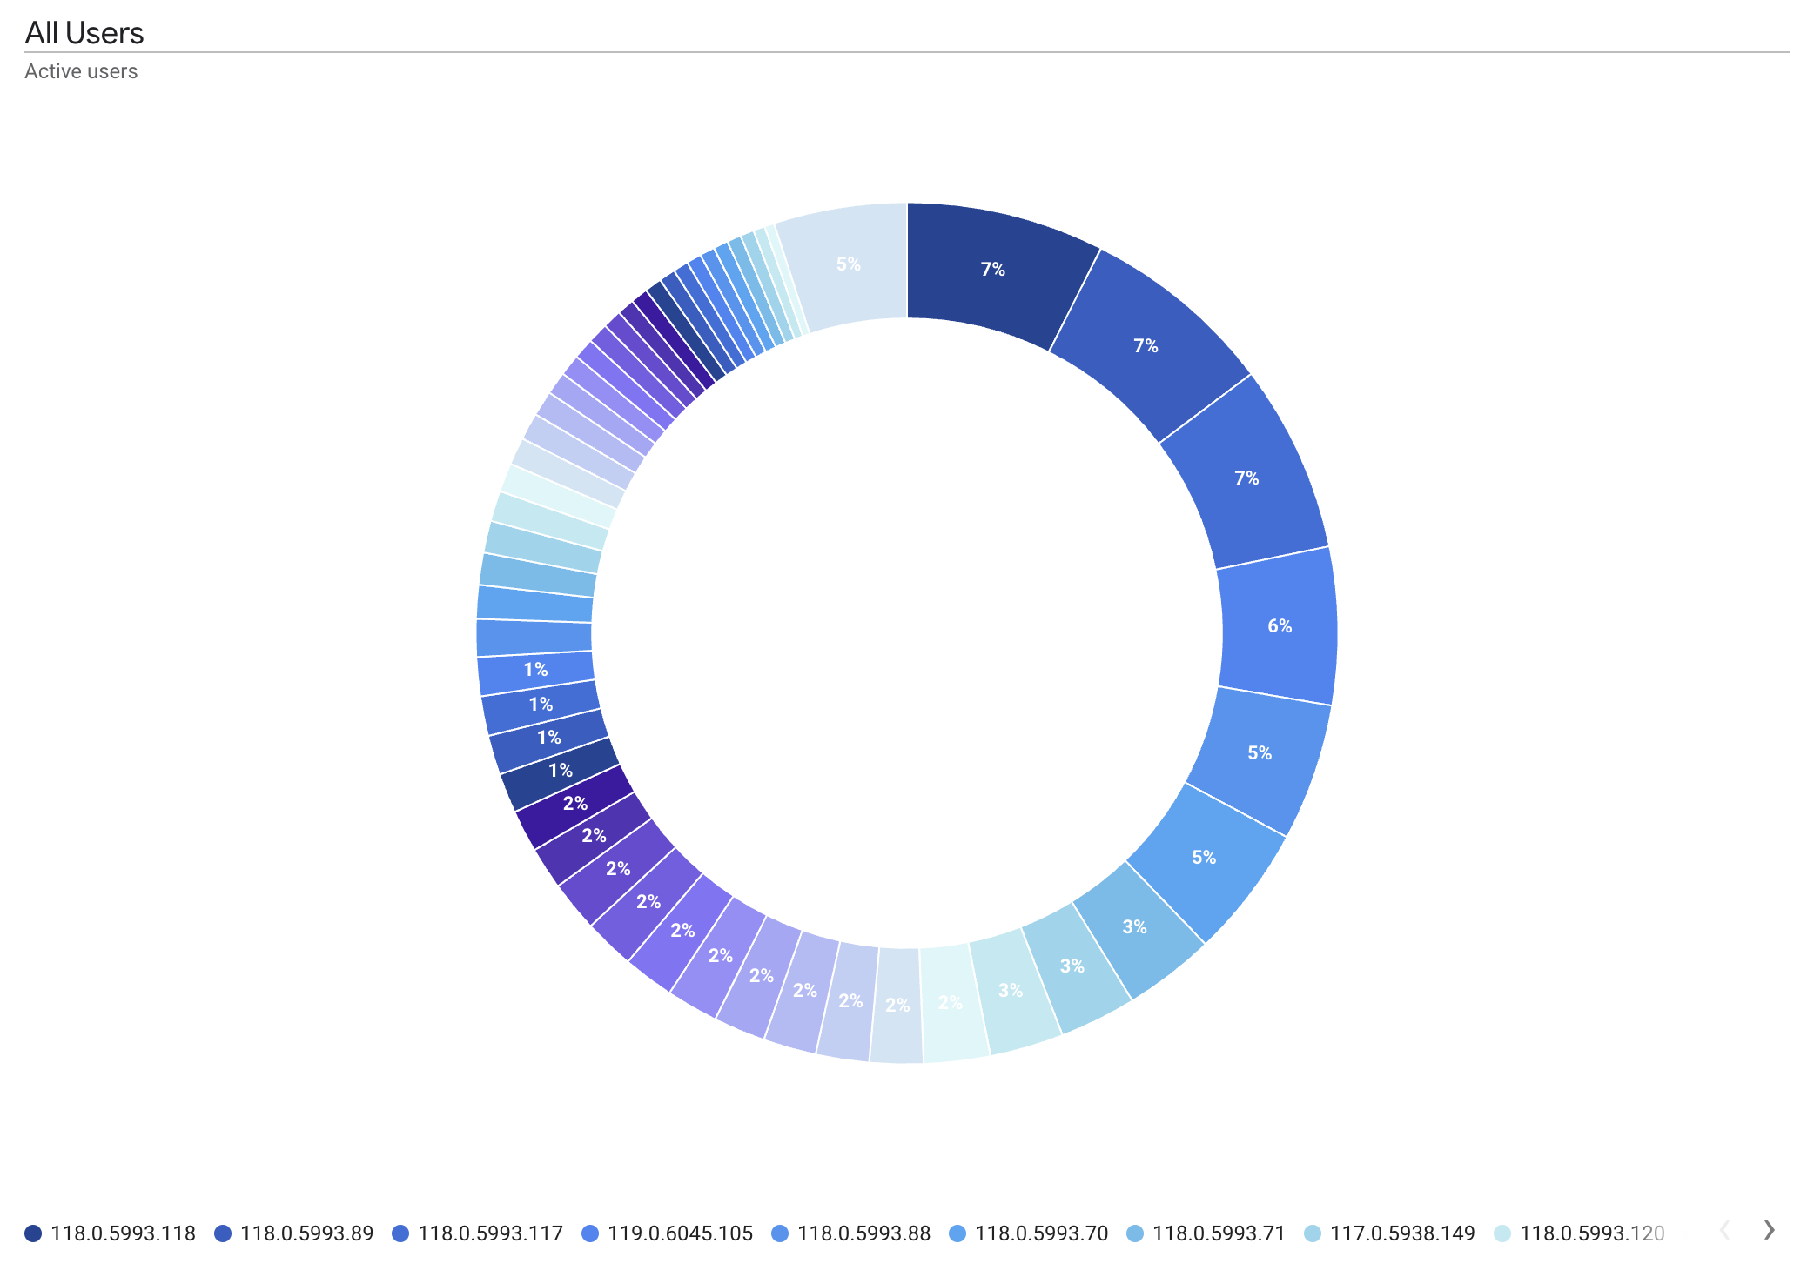This screenshot has width=1814, height=1270.
Task: Click the largest 7% donut segment
Action: 992,271
